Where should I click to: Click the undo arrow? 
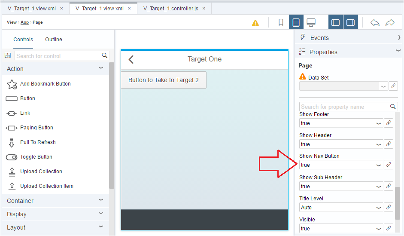pos(375,22)
